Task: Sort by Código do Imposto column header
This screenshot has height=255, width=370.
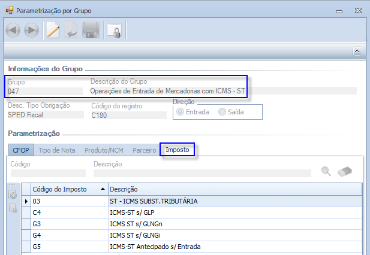Action: [x=70, y=189]
